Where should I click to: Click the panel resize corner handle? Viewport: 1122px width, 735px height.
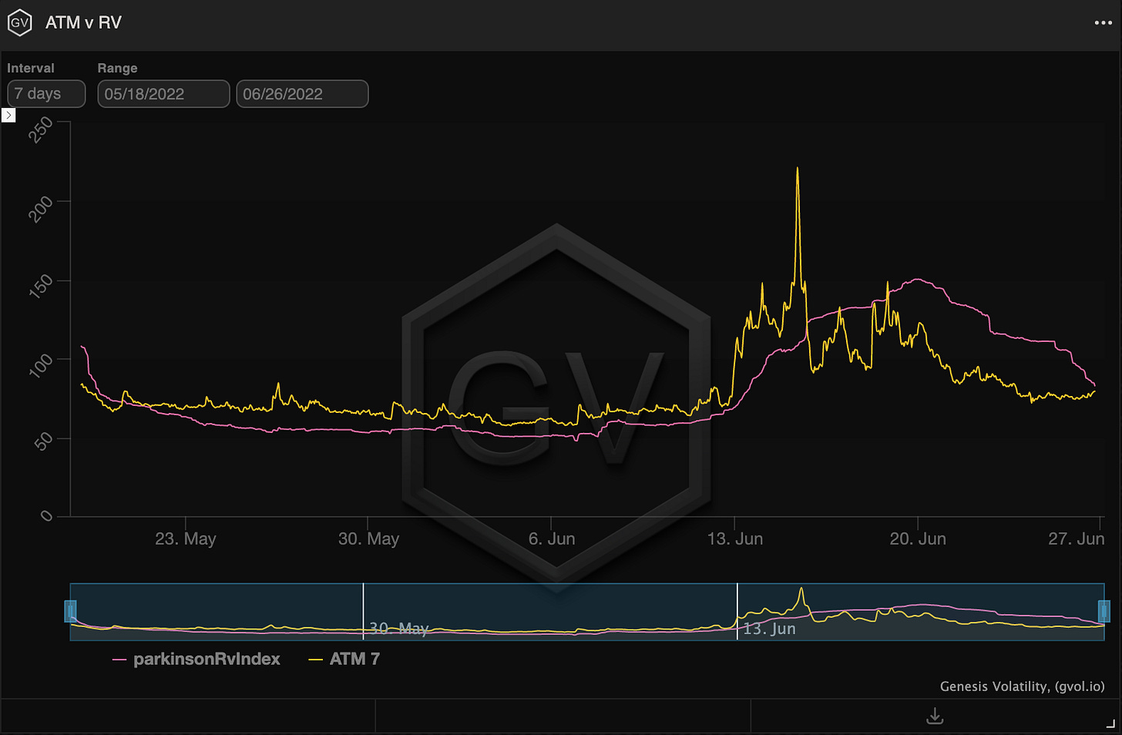[1110, 723]
